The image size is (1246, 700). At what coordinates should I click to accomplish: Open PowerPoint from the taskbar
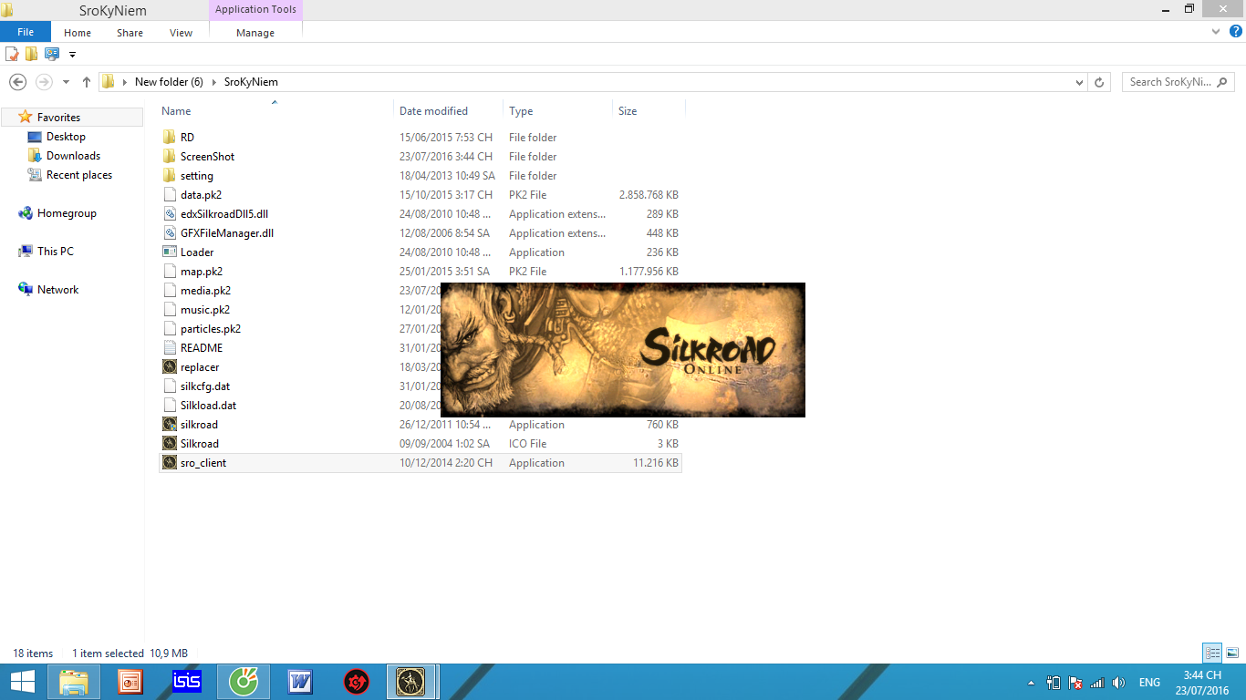pos(130,681)
